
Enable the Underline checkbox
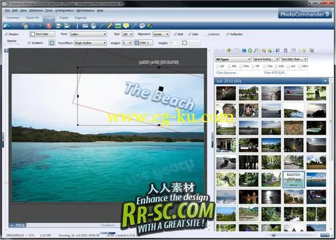tap(205, 34)
